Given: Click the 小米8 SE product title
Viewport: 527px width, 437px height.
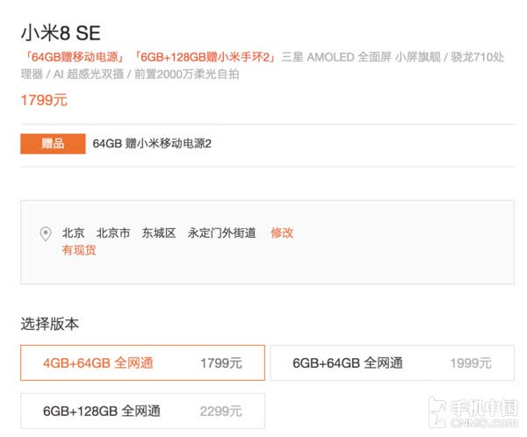Looking at the screenshot, I should [61, 33].
